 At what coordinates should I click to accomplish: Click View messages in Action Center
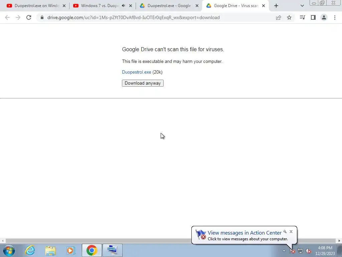244,233
